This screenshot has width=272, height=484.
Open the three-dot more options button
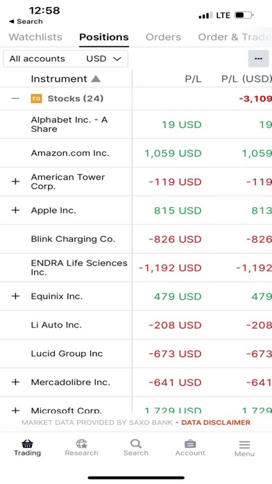pos(258,58)
